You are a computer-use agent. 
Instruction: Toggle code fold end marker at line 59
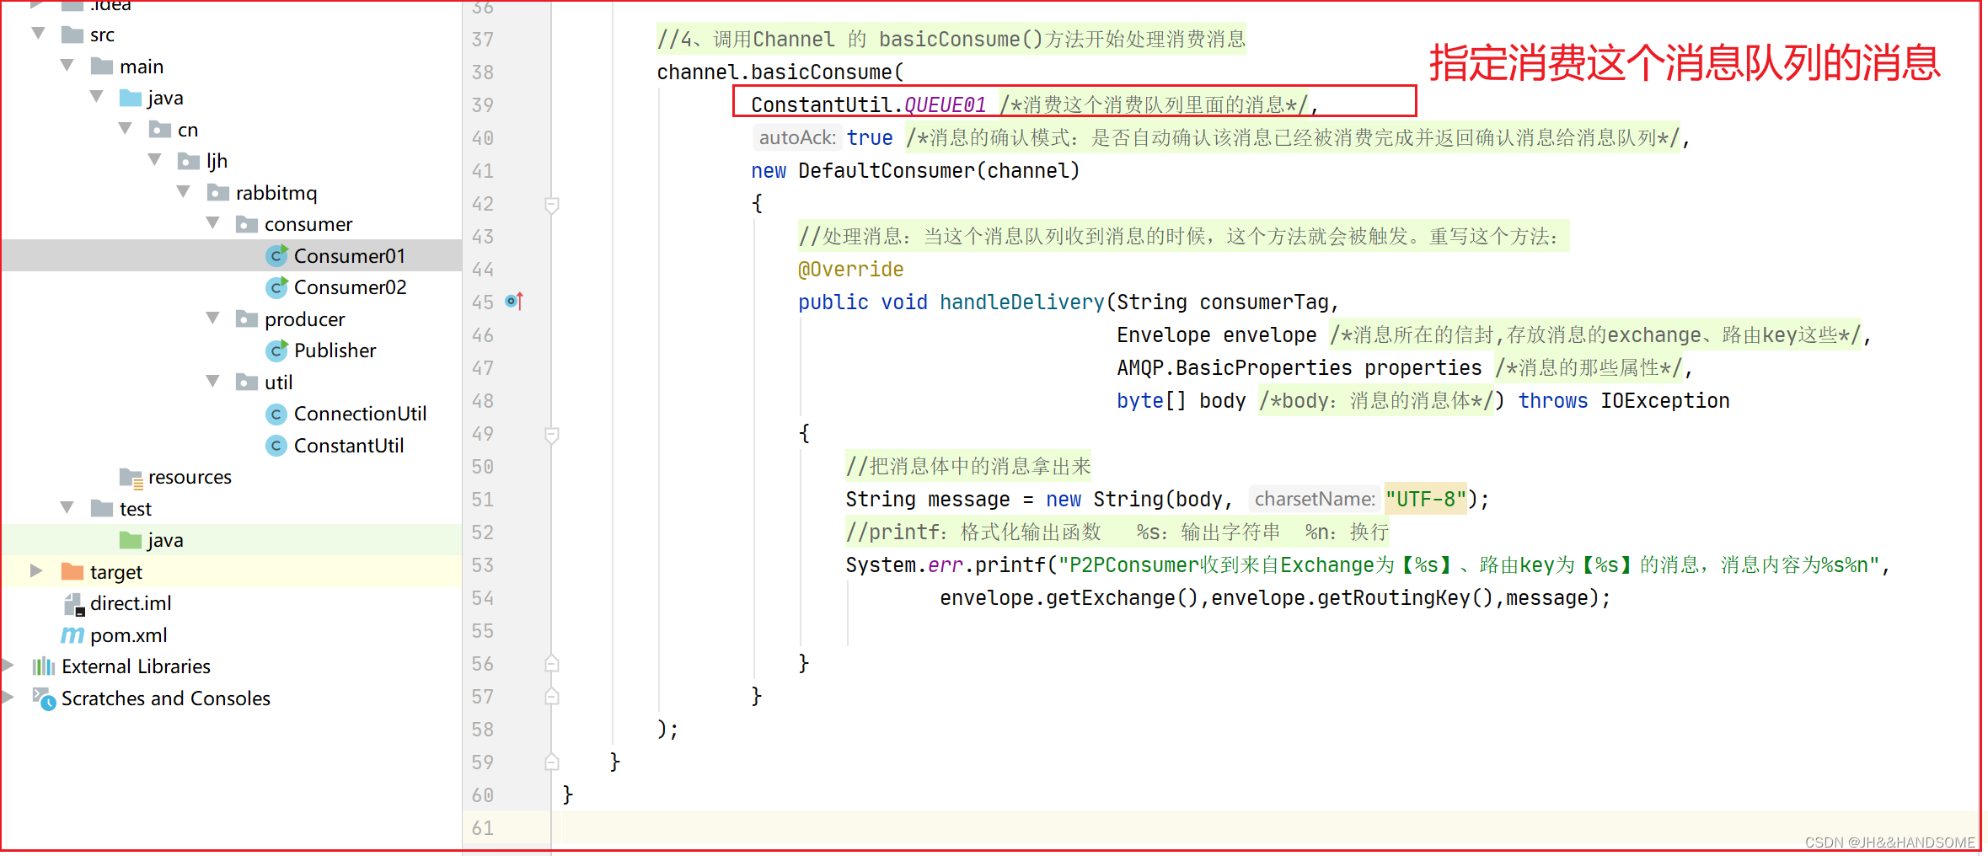(x=552, y=762)
